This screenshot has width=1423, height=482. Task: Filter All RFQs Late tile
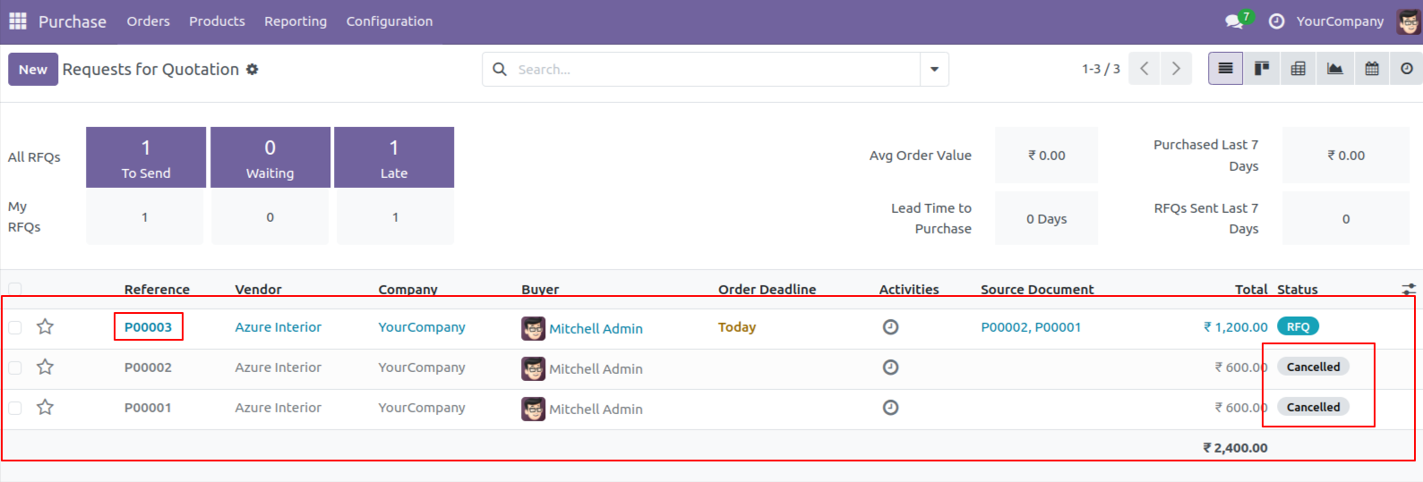(x=394, y=157)
